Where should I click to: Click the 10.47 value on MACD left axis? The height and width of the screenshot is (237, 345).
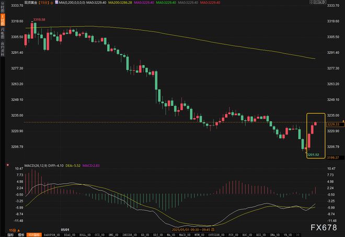[19, 168]
